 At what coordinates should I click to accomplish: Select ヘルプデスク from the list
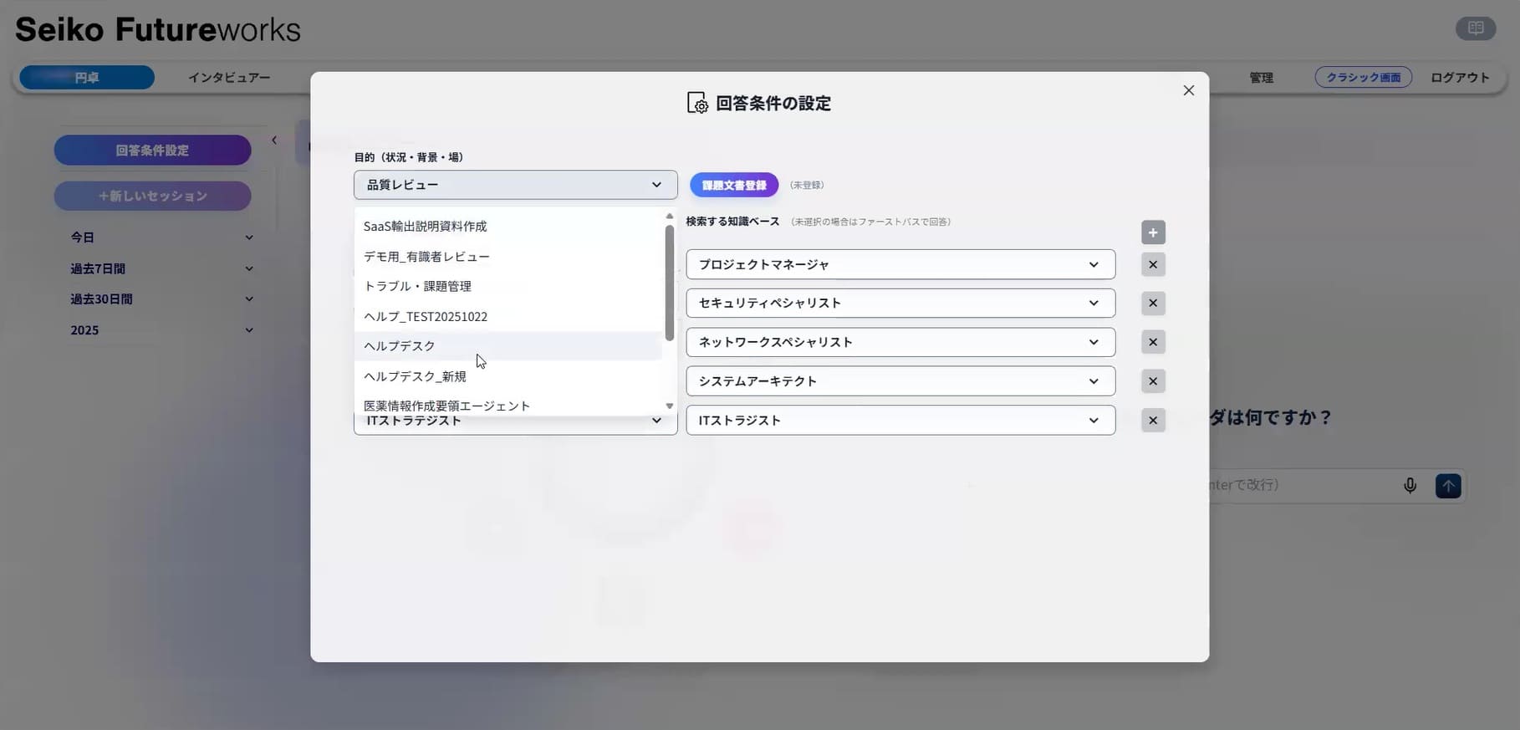(400, 346)
